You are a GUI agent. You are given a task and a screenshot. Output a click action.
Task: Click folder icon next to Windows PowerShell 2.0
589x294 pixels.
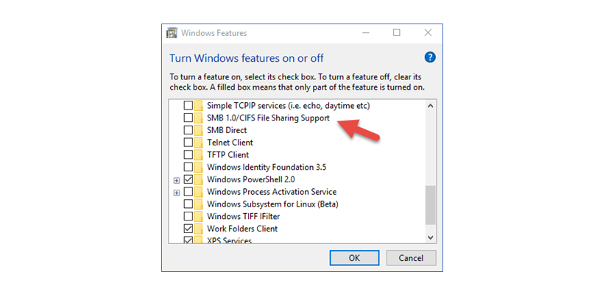(x=199, y=179)
